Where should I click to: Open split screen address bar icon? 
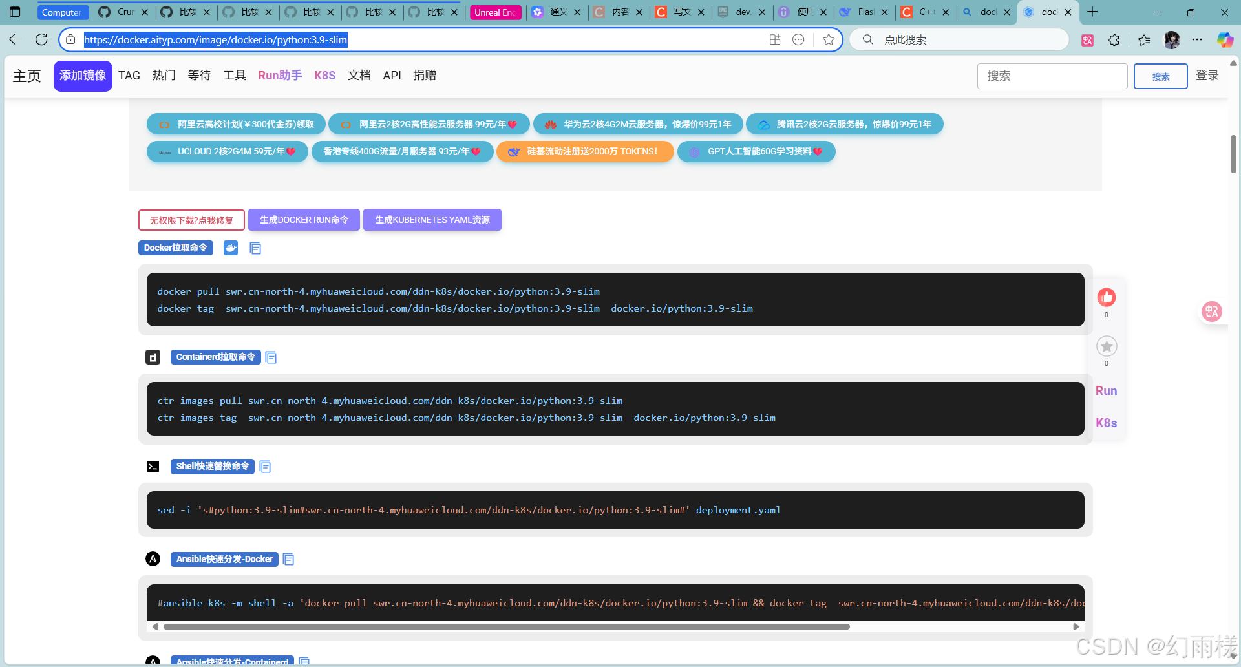[x=775, y=40]
